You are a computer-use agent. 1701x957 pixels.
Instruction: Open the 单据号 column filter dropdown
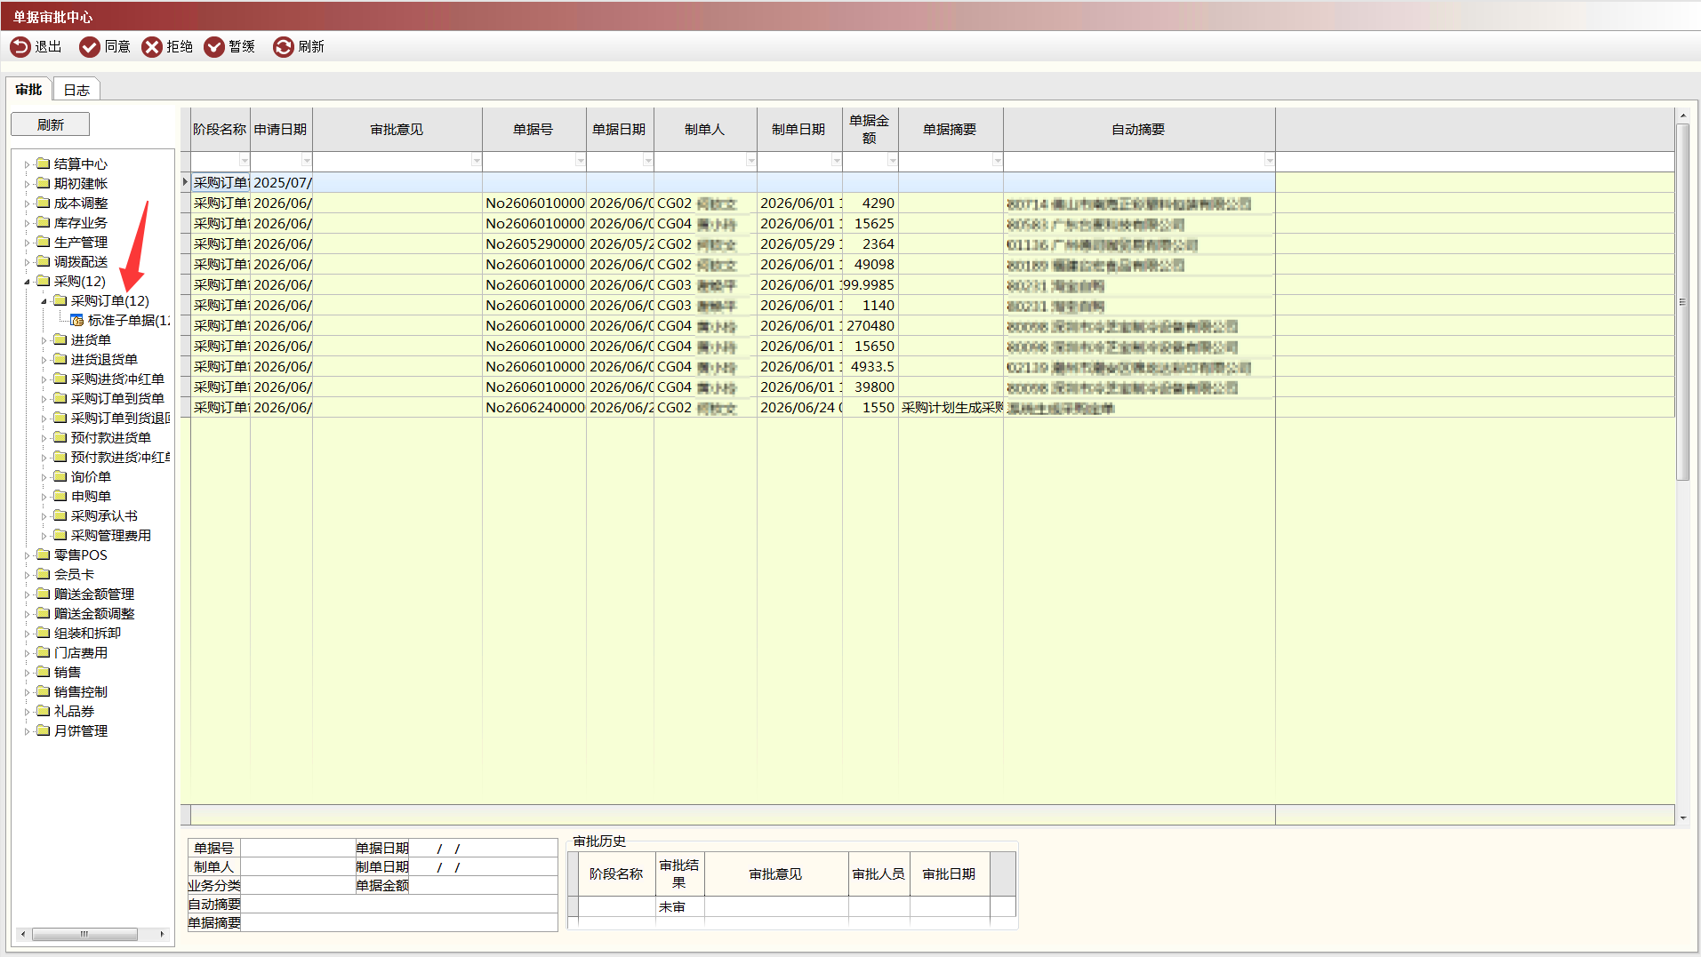(x=581, y=161)
